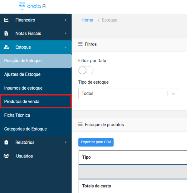The image size is (195, 193).
Task: Select Insumos de estoque menu item
Action: click(x=36, y=88)
